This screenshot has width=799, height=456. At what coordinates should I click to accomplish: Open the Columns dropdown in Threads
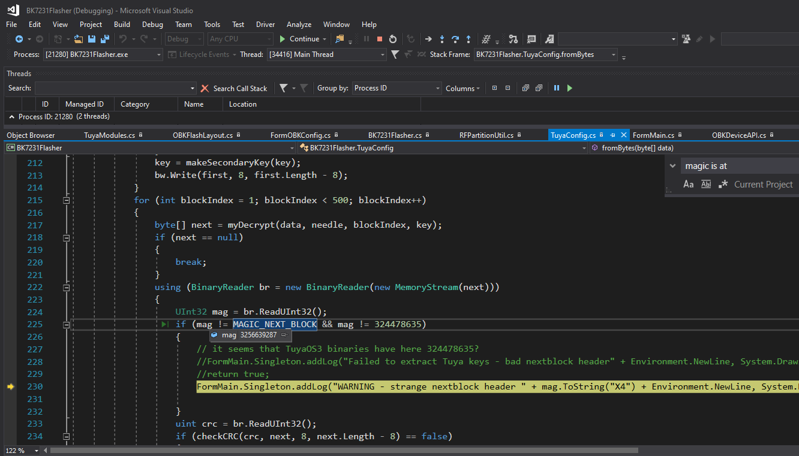[x=462, y=88]
